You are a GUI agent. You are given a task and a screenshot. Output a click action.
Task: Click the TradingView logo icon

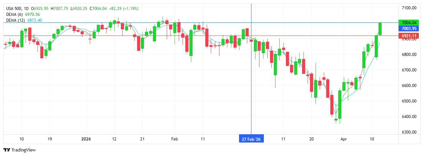[7, 150]
